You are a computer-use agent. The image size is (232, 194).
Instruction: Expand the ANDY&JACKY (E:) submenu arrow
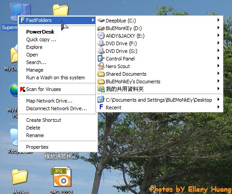click(219, 35)
